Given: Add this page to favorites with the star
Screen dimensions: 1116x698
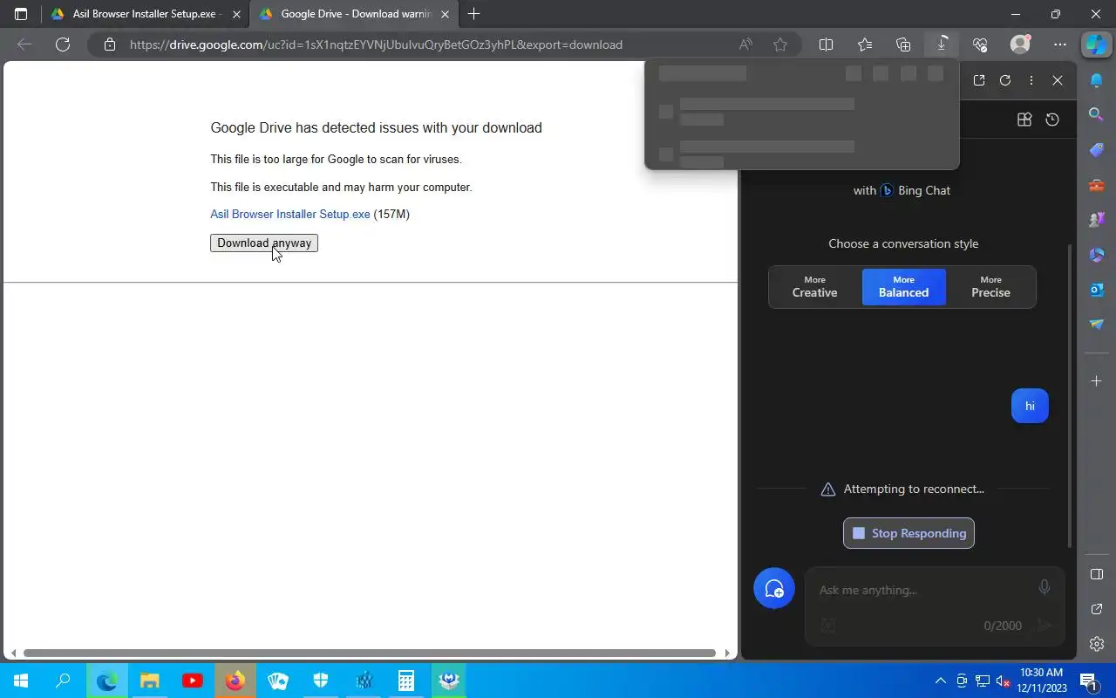Looking at the screenshot, I should pyautogui.click(x=780, y=44).
